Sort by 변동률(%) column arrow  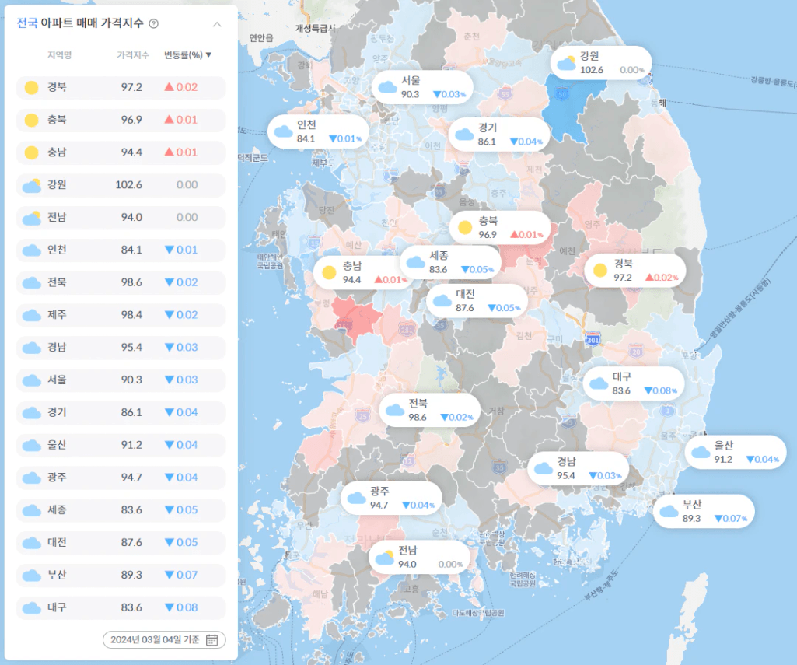pos(208,55)
